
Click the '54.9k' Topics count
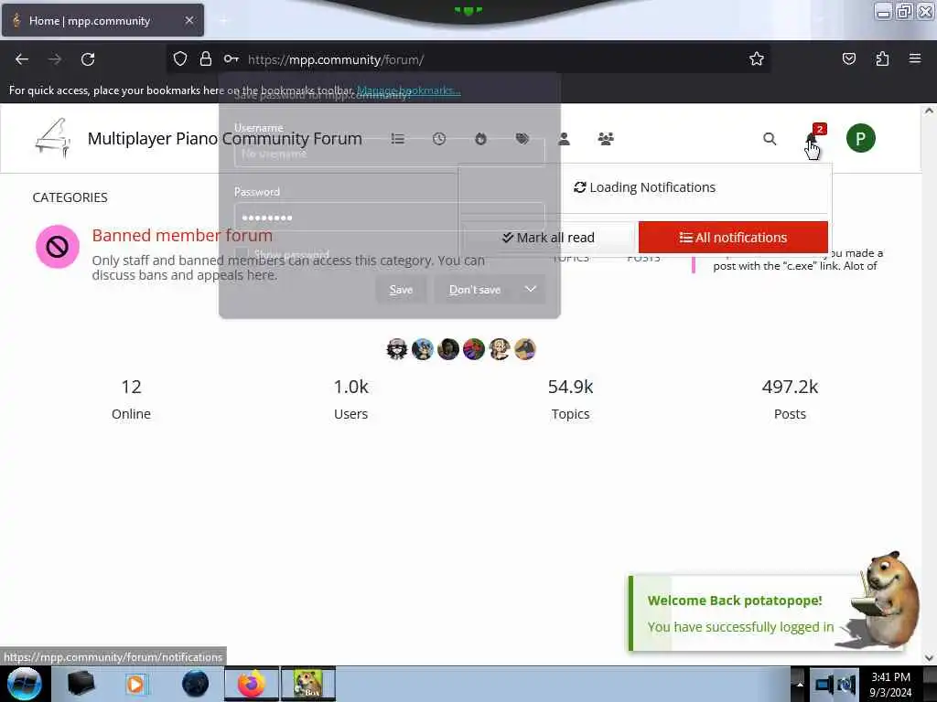[x=571, y=387]
